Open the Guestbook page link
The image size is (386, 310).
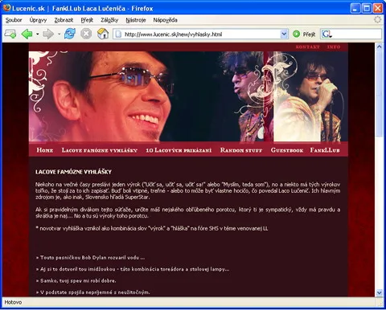pos(287,150)
